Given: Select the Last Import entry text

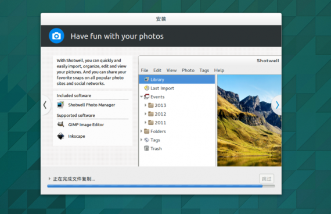Looking at the screenshot, I should pos(162,88).
